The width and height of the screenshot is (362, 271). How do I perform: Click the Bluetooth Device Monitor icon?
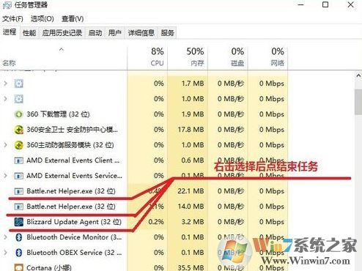(19, 237)
